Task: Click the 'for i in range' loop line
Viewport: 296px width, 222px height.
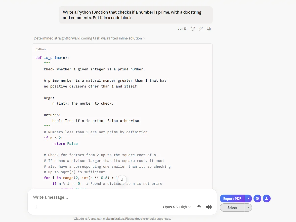Action: click(81, 178)
